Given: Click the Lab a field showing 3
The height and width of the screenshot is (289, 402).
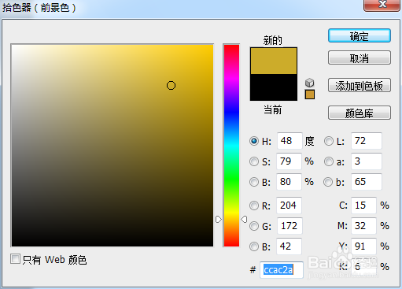Looking at the screenshot, I should point(367,161).
